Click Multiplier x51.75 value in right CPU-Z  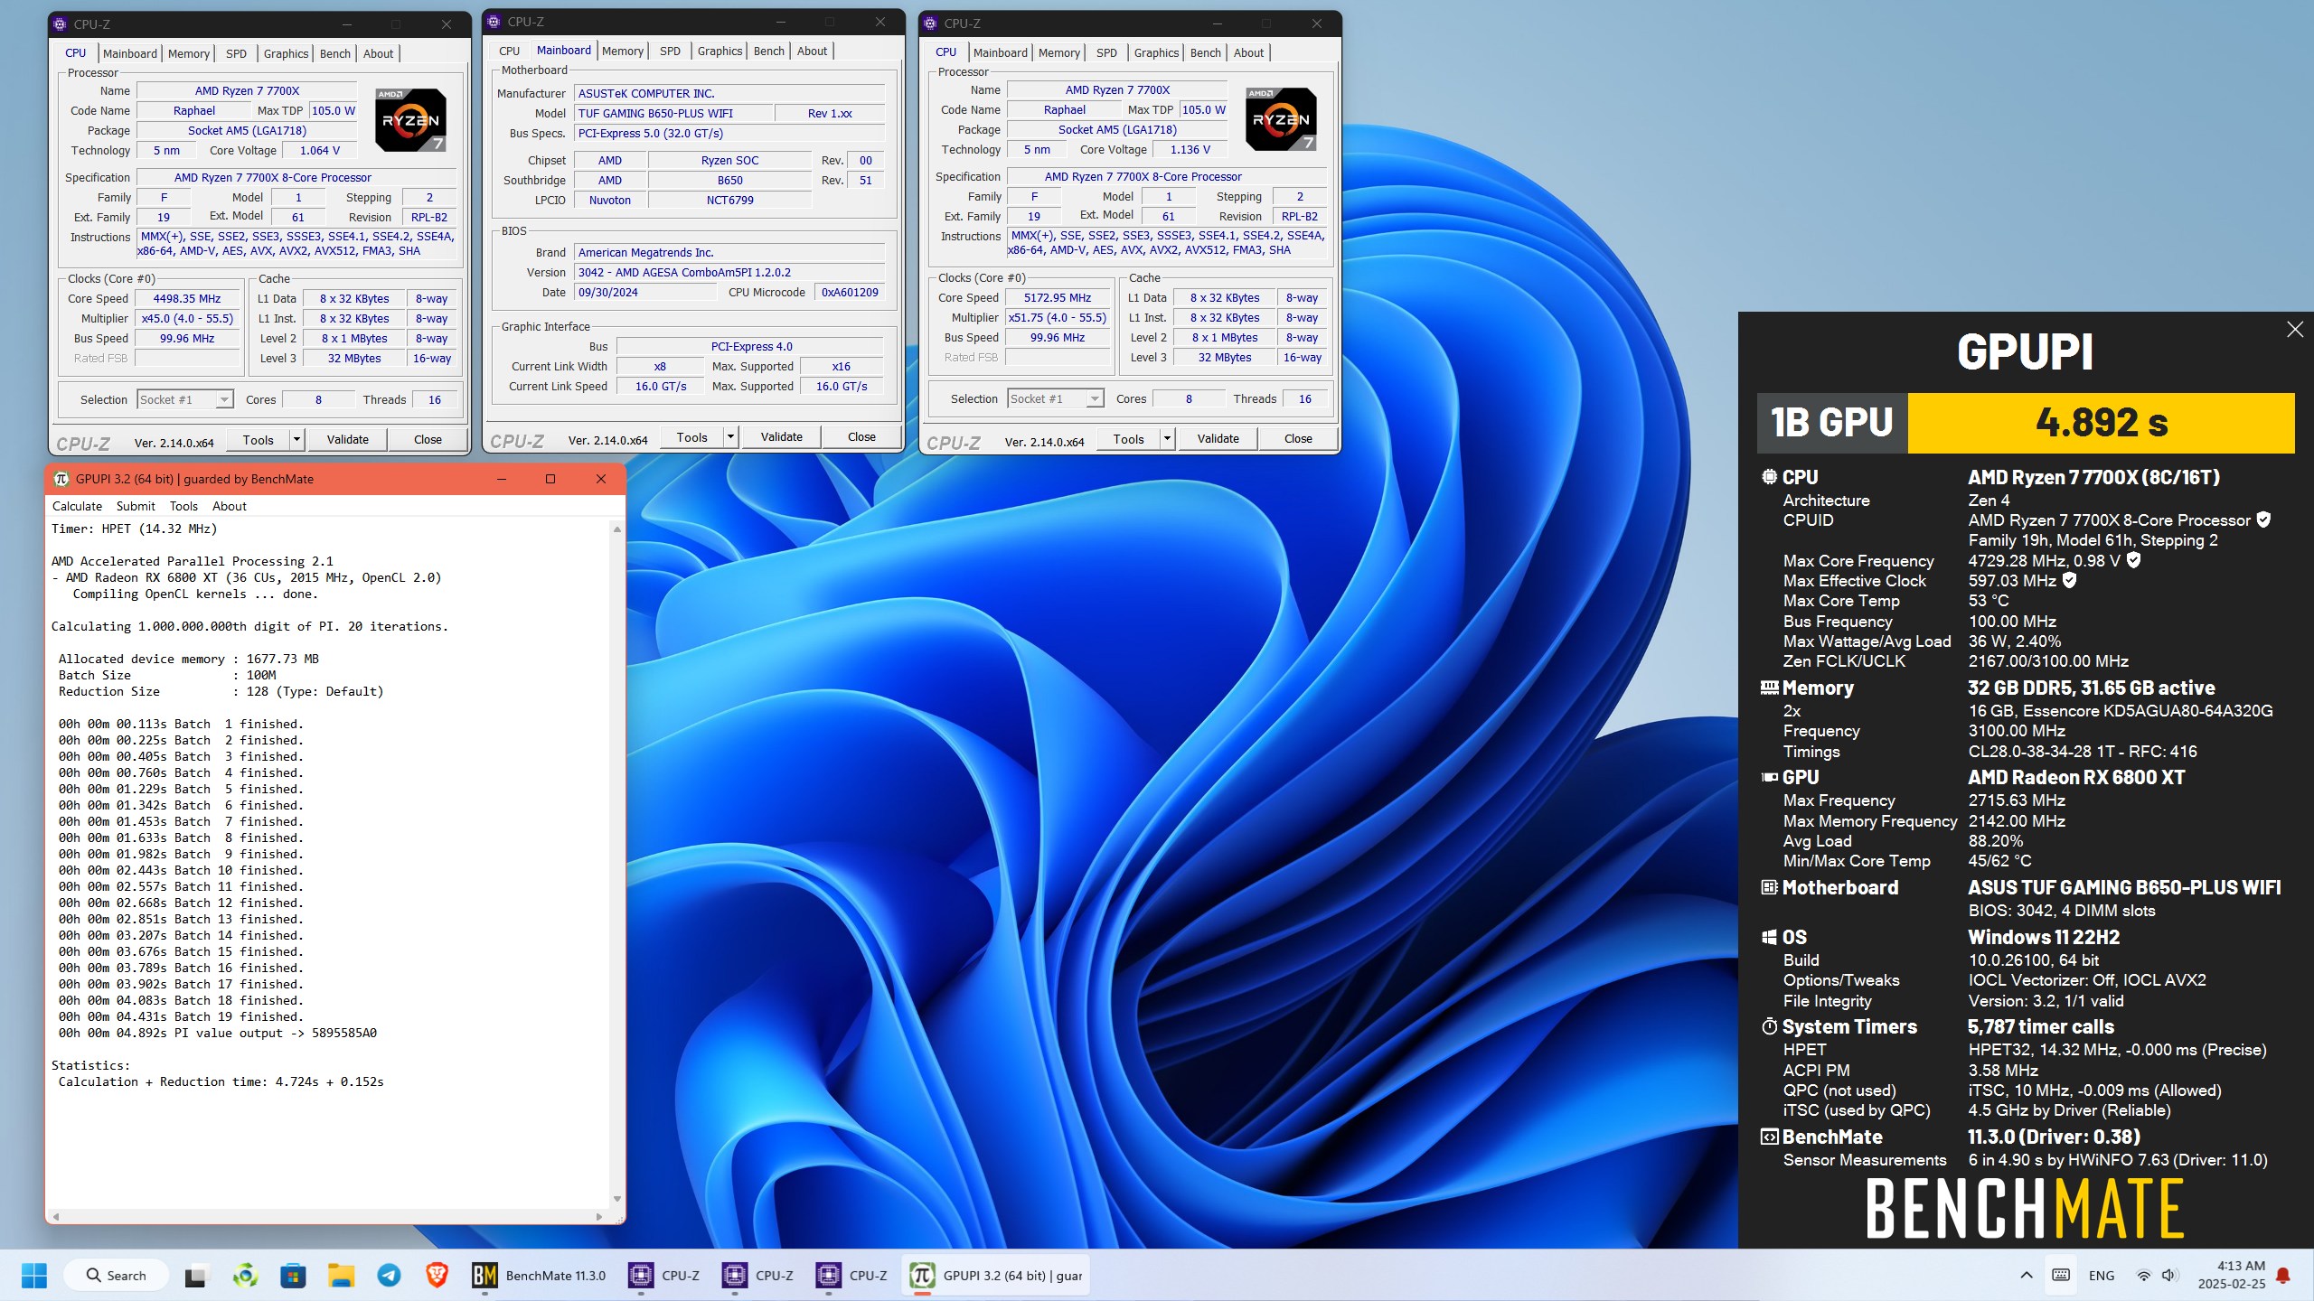tap(1058, 318)
